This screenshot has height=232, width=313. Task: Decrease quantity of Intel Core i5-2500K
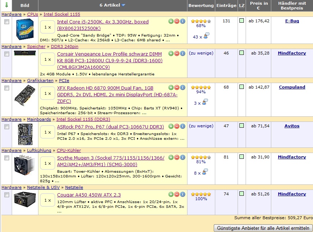tap(177, 21)
